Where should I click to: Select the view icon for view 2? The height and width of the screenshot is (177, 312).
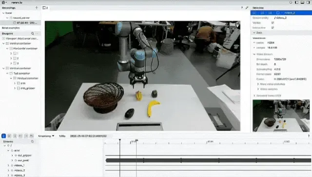(x=15, y=59)
